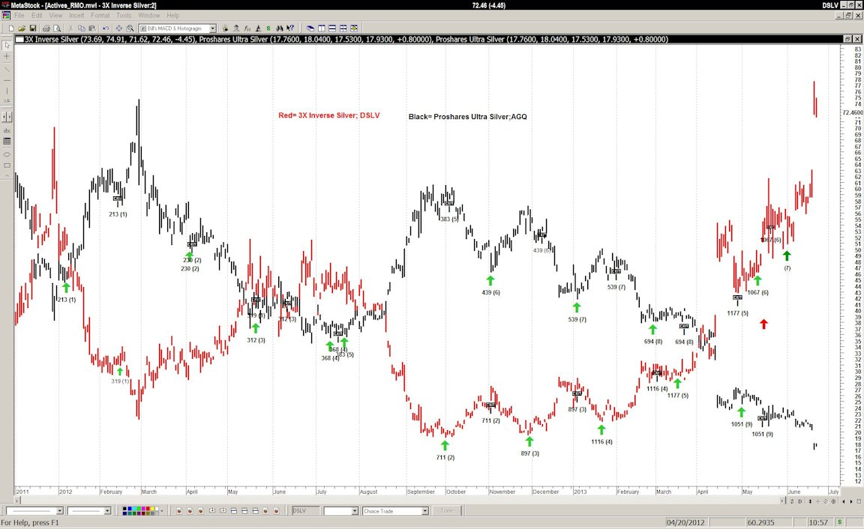The image size is (864, 529).
Task: Open the Bill's MACD & Histogram indicator dropdown
Action: tap(213, 28)
